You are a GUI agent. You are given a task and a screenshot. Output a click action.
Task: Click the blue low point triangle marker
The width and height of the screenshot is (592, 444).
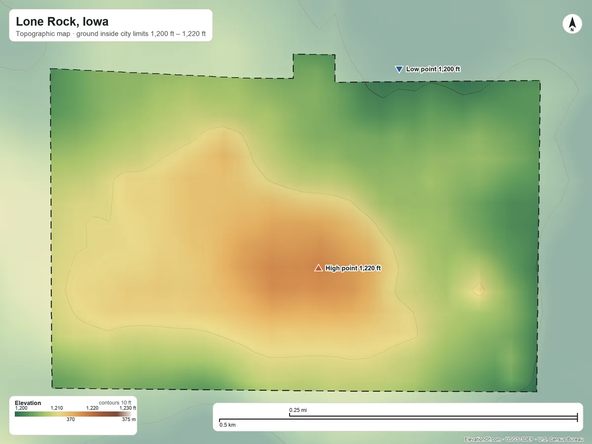click(399, 70)
